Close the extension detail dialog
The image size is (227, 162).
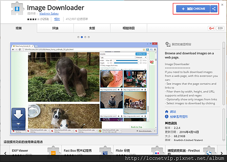click(x=222, y=5)
